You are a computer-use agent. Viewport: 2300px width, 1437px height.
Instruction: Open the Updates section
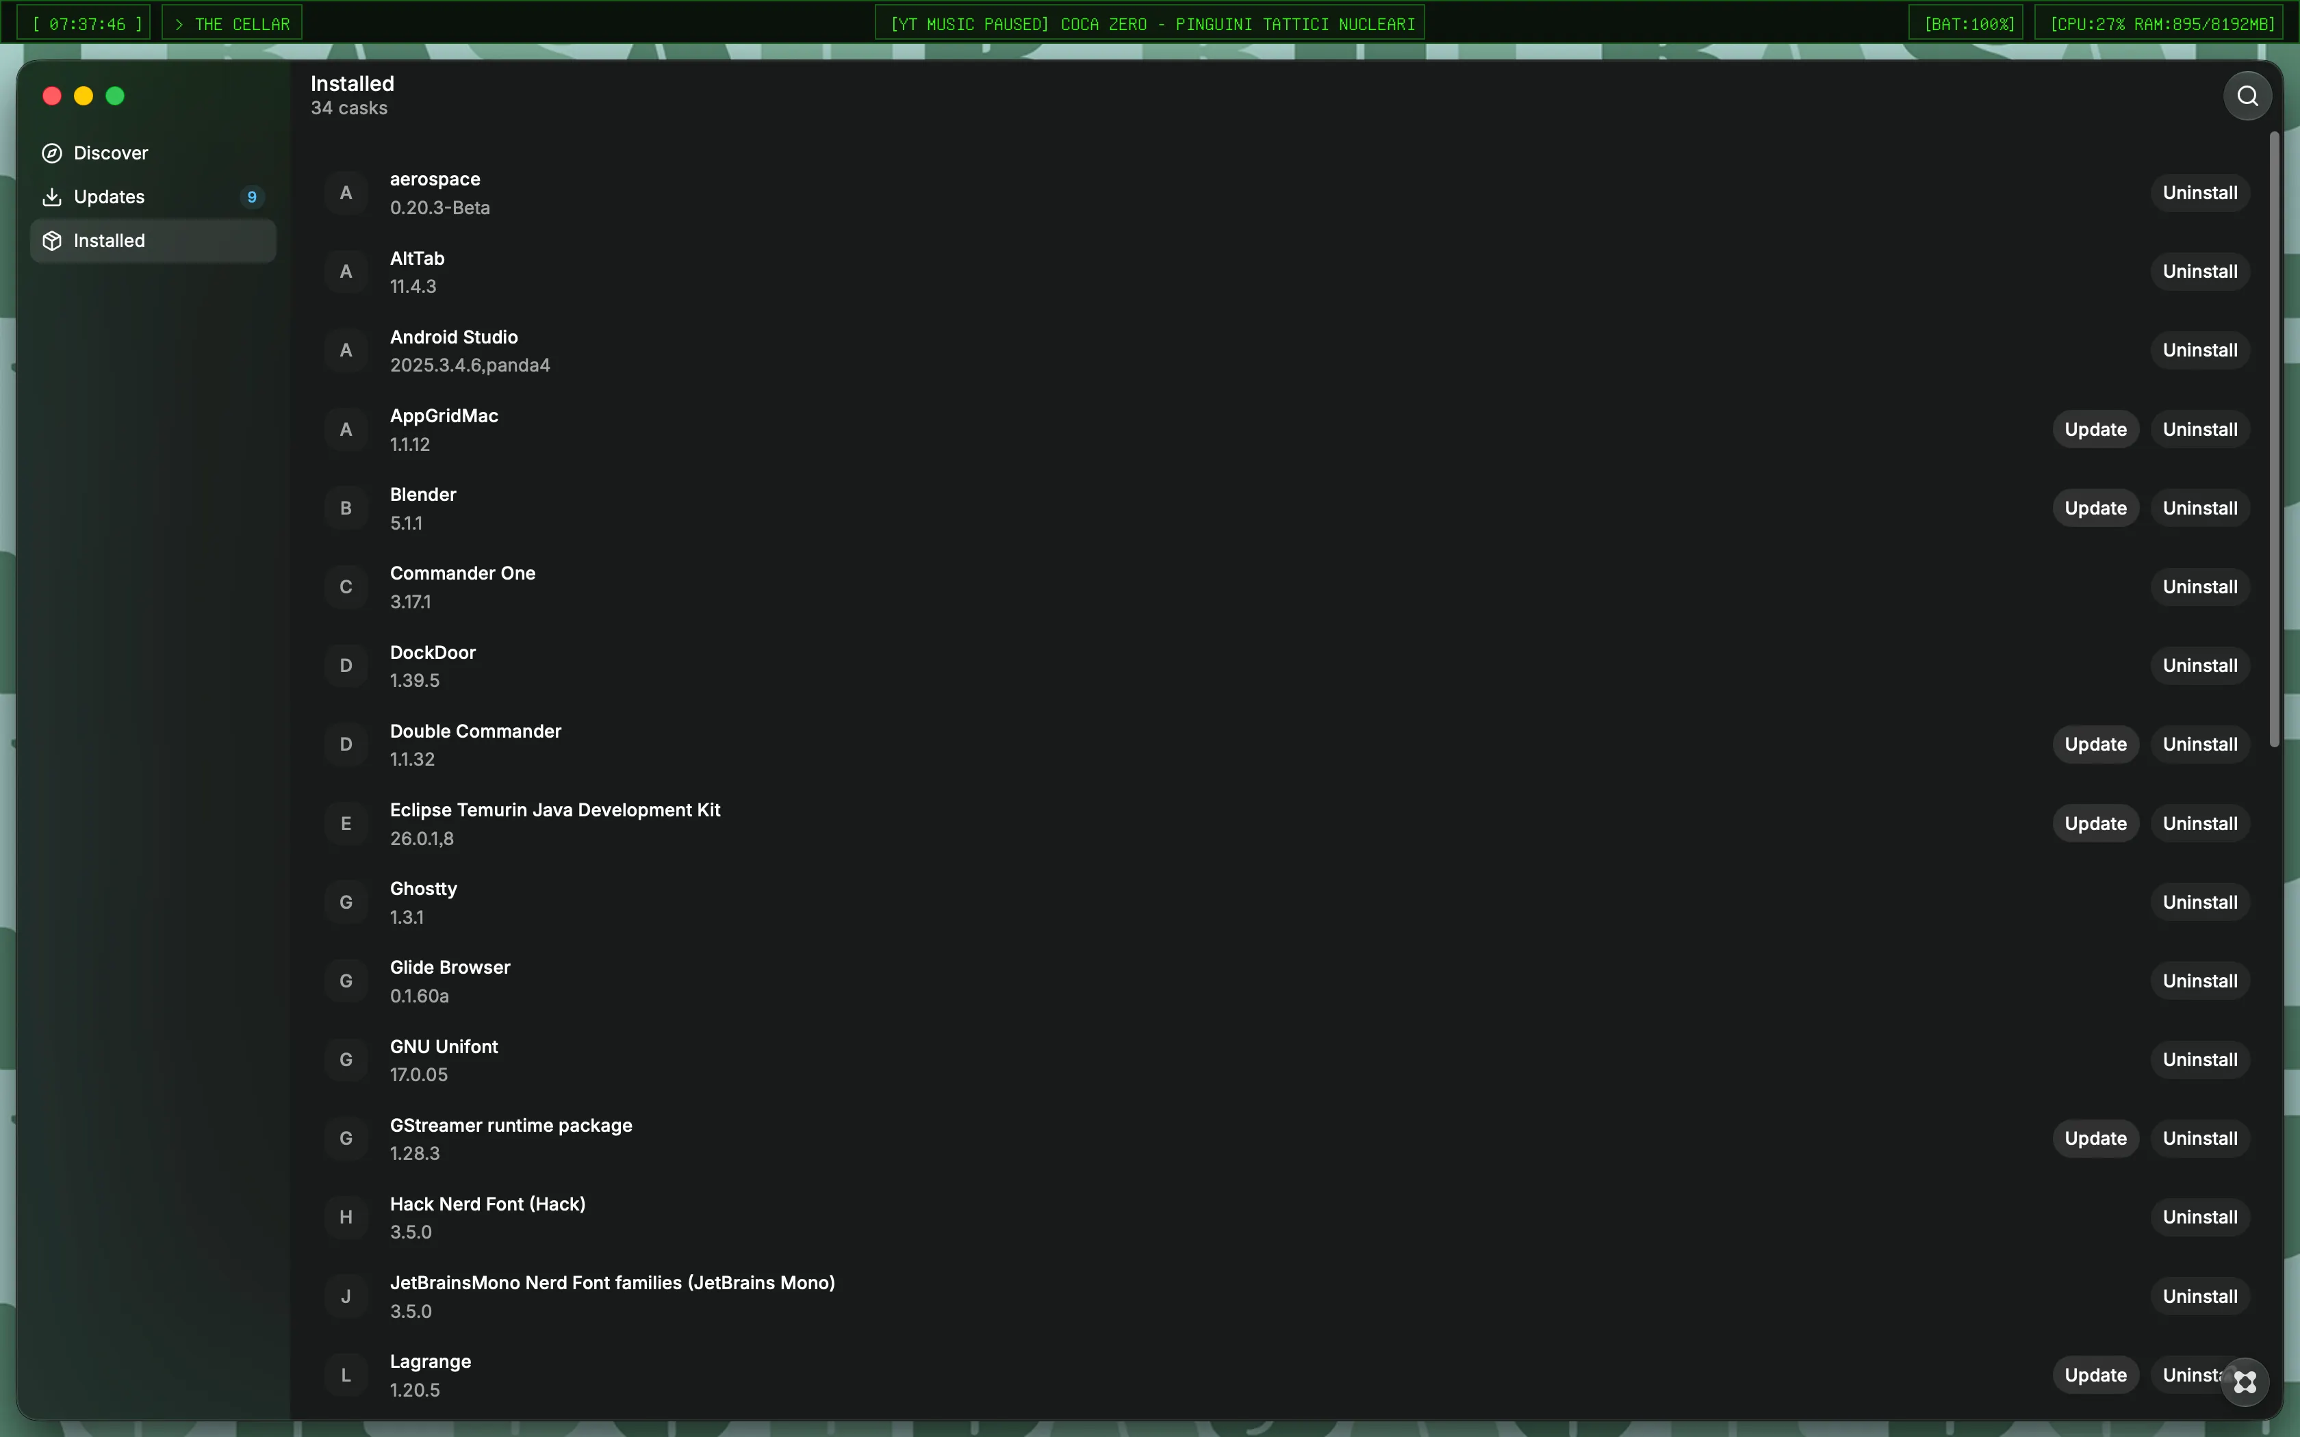[153, 197]
